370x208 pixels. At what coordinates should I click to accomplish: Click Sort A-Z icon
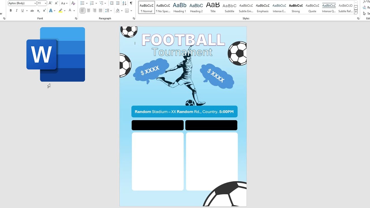click(x=124, y=3)
